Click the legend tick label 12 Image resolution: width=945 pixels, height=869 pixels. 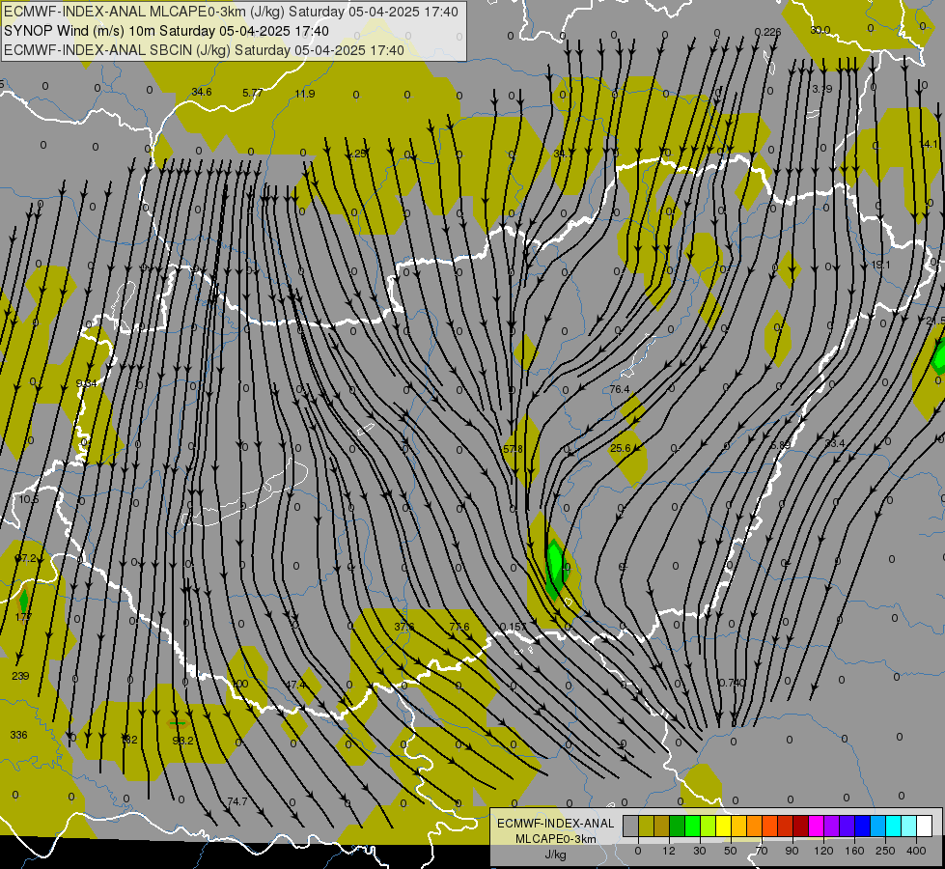click(669, 851)
